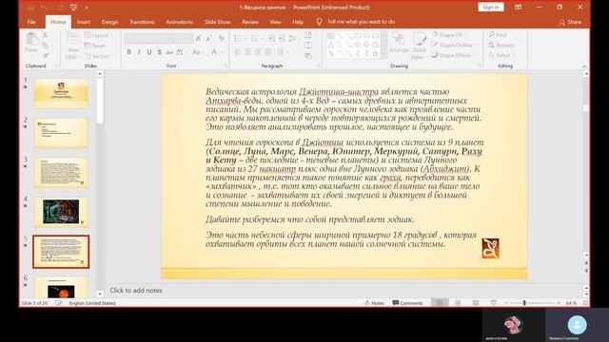Expand the shapes gallery More arrow
This screenshot has width=609, height=342.
click(384, 55)
